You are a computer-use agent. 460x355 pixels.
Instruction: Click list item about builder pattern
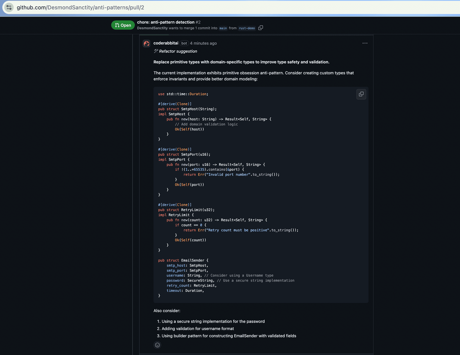pos(229,336)
